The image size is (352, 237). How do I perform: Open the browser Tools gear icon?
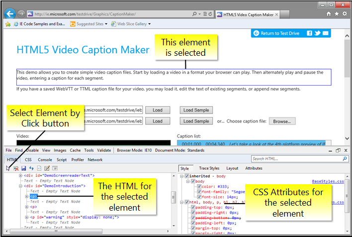pos(345,14)
